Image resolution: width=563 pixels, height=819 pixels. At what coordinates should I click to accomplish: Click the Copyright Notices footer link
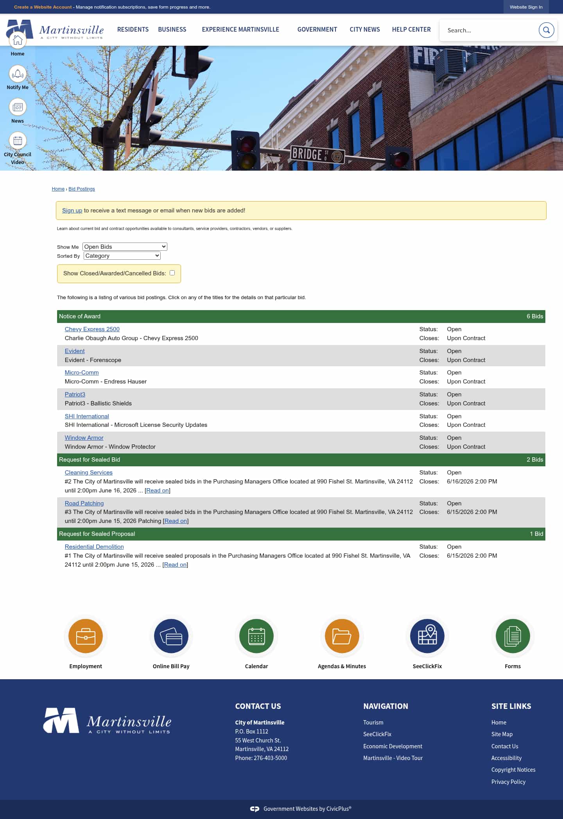click(513, 770)
